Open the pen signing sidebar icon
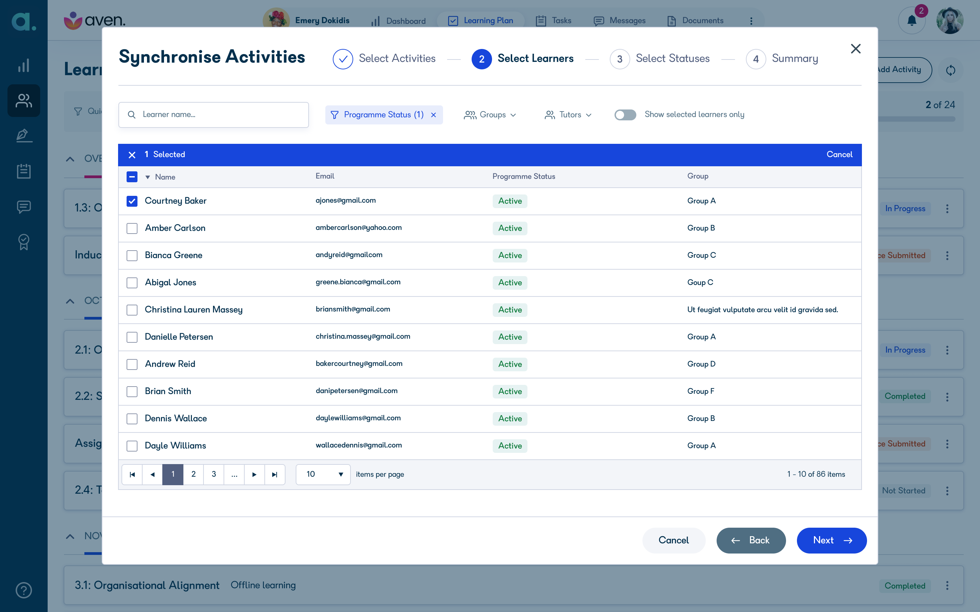 pyautogui.click(x=23, y=136)
